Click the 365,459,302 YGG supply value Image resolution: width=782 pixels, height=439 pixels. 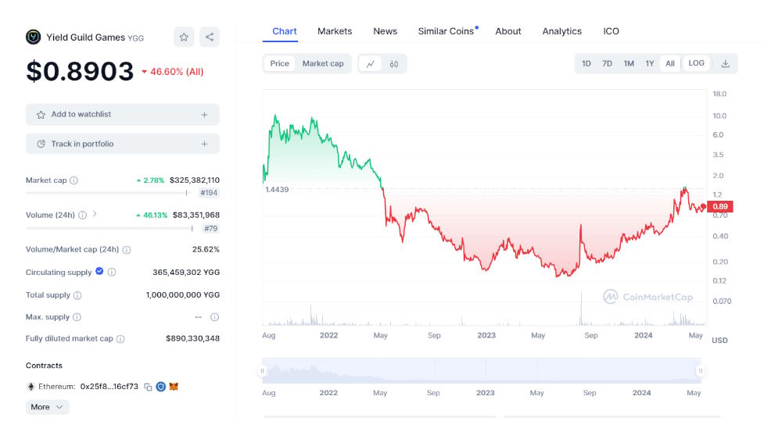coord(186,273)
